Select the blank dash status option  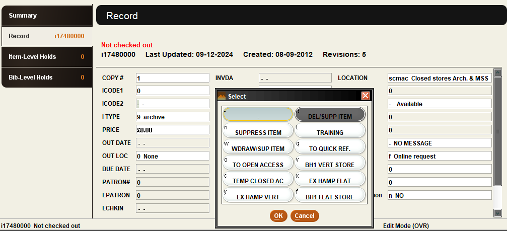[x=258, y=115]
